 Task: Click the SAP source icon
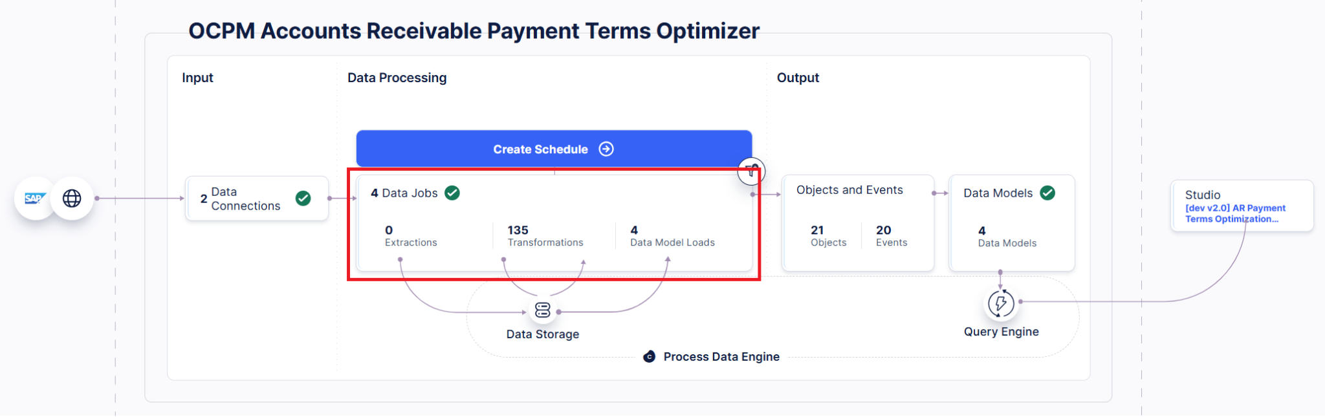35,198
